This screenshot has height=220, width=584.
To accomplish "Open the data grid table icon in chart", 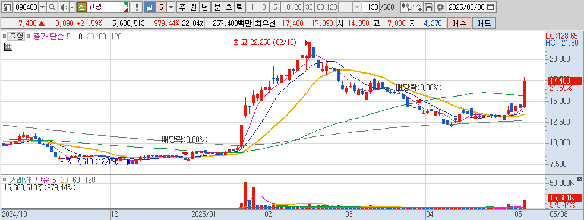I will click(8, 46).
